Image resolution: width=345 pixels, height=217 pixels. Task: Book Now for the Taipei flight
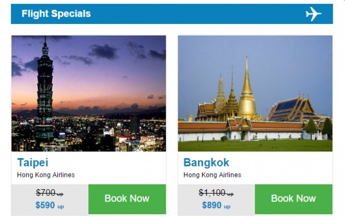tap(127, 199)
